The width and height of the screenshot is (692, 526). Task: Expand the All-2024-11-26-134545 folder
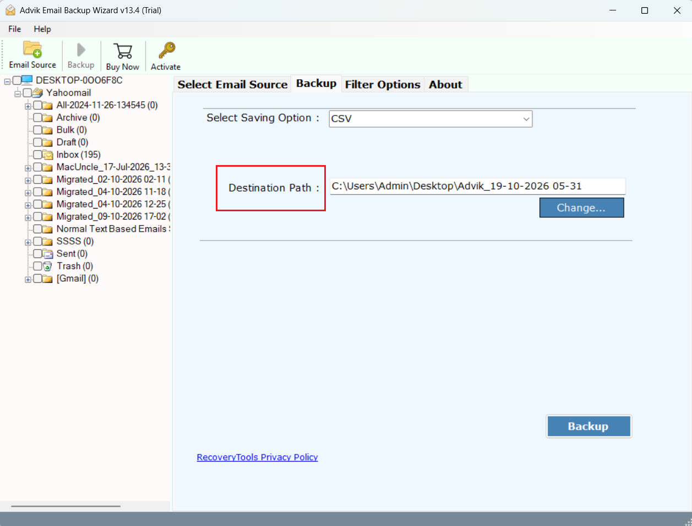[x=28, y=106]
